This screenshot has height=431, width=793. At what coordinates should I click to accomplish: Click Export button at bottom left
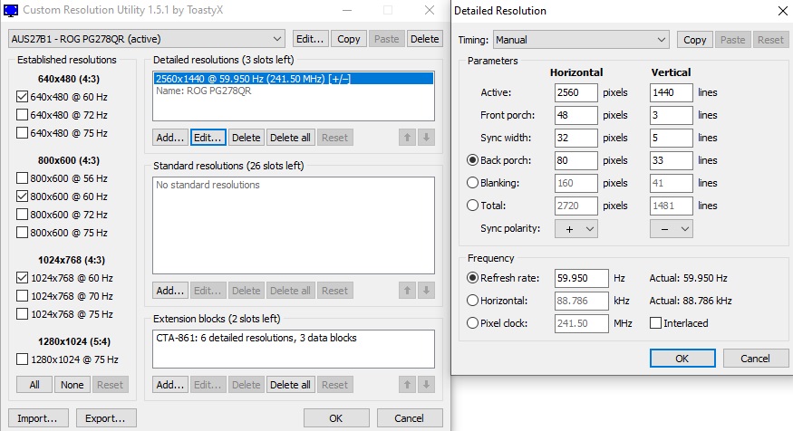[x=106, y=418]
